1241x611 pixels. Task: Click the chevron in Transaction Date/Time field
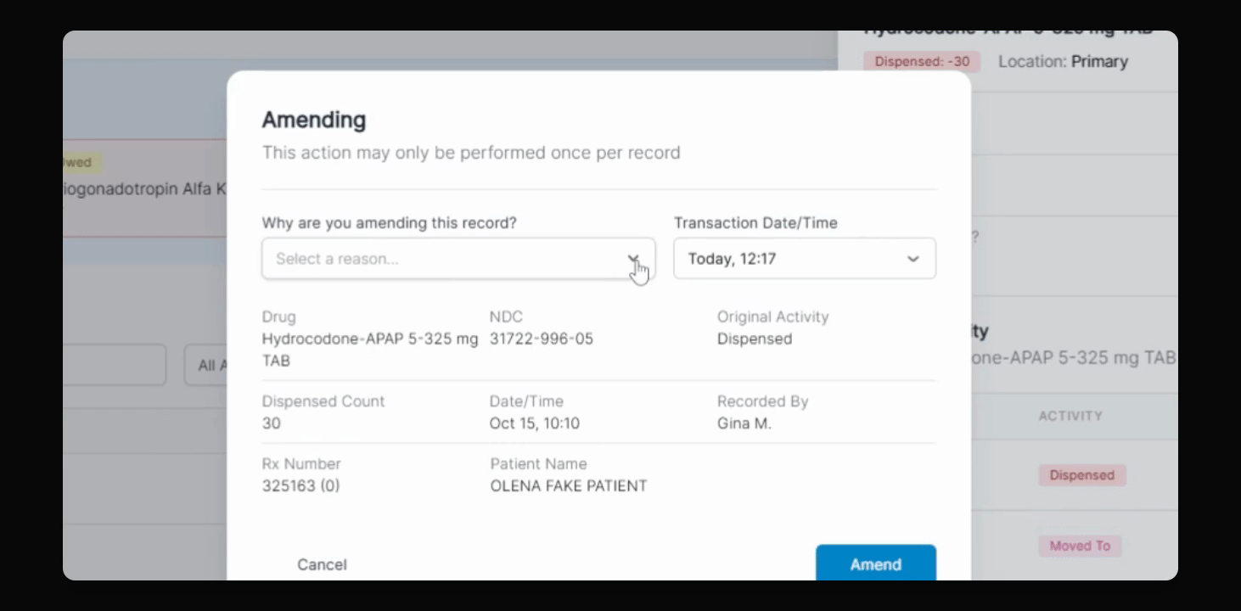point(912,259)
